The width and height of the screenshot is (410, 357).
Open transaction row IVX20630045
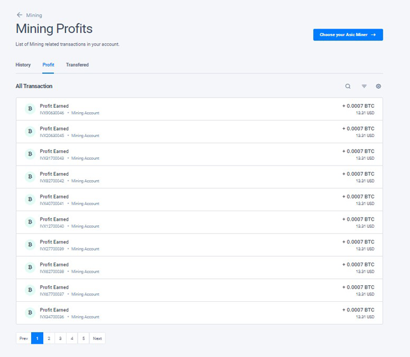coord(199,132)
